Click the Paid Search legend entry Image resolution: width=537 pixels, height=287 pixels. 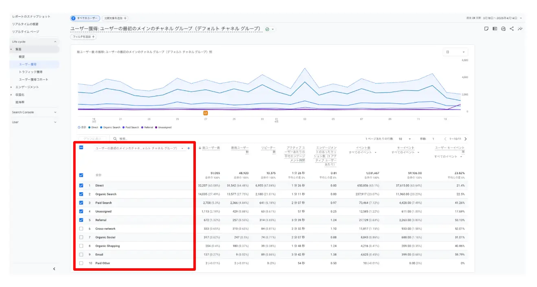131,127
